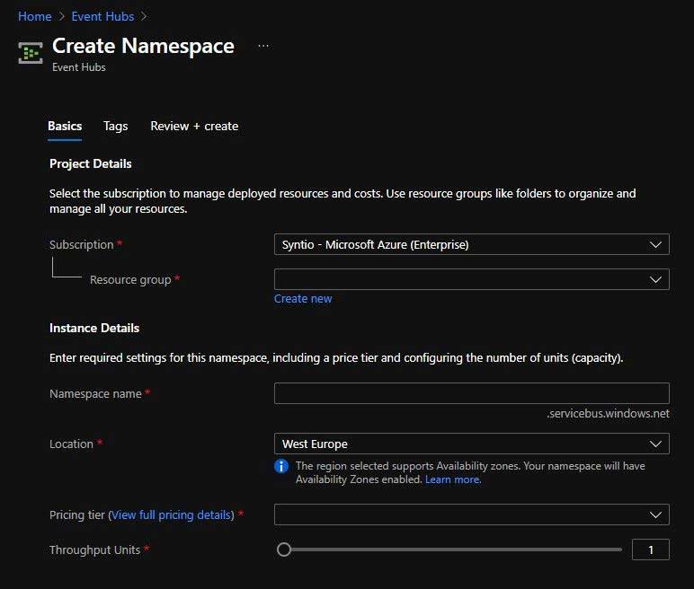Expand the Location dropdown showing West Europe

[472, 444]
